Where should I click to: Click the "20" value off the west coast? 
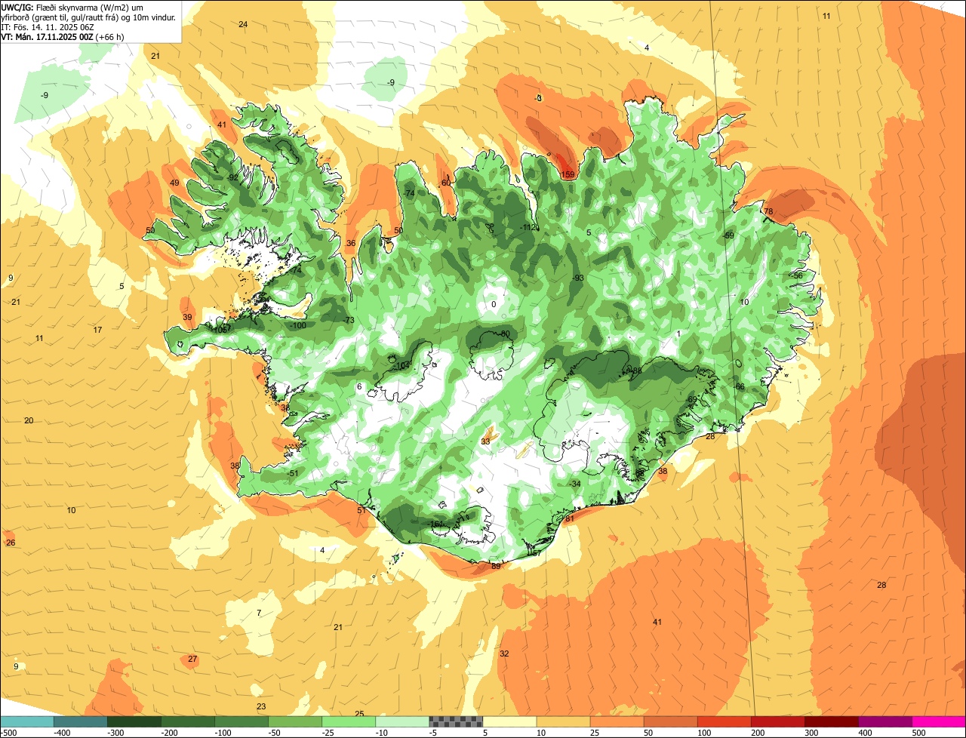(29, 420)
